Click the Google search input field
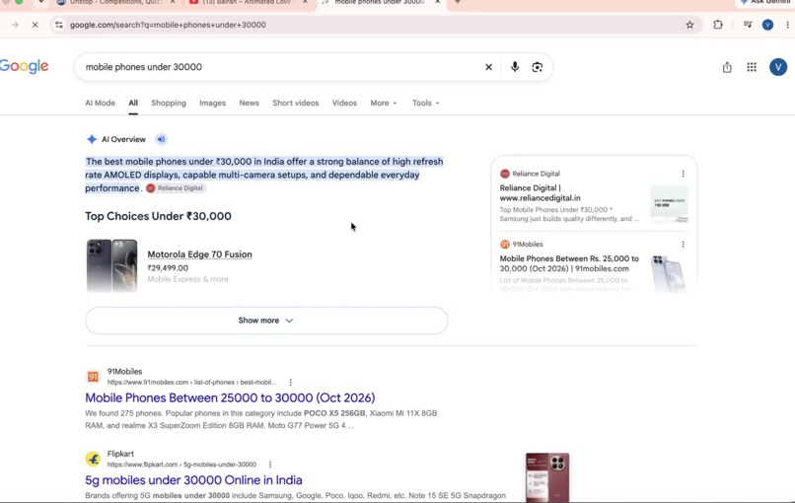 281,67
